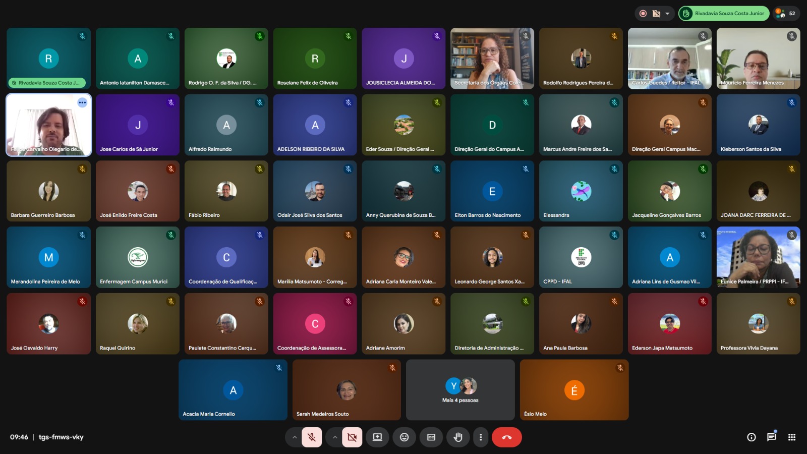Turn on the camera in the bottom toolbar

(352, 437)
